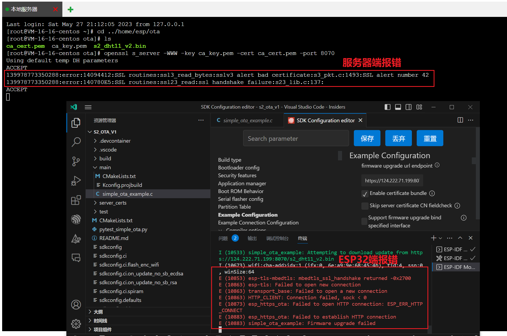Go to Serial flasher config section

(241, 199)
